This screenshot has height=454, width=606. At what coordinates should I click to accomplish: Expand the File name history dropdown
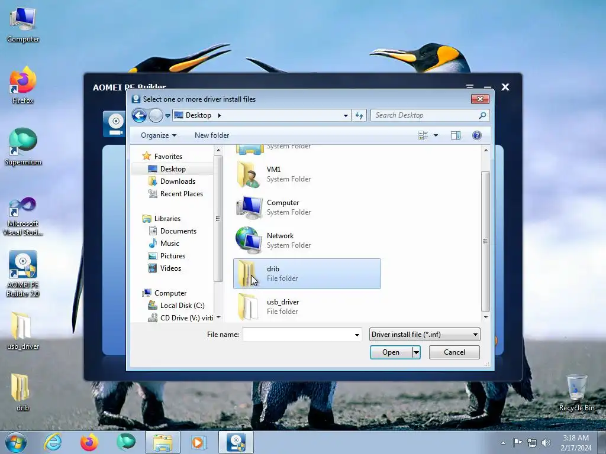click(357, 335)
